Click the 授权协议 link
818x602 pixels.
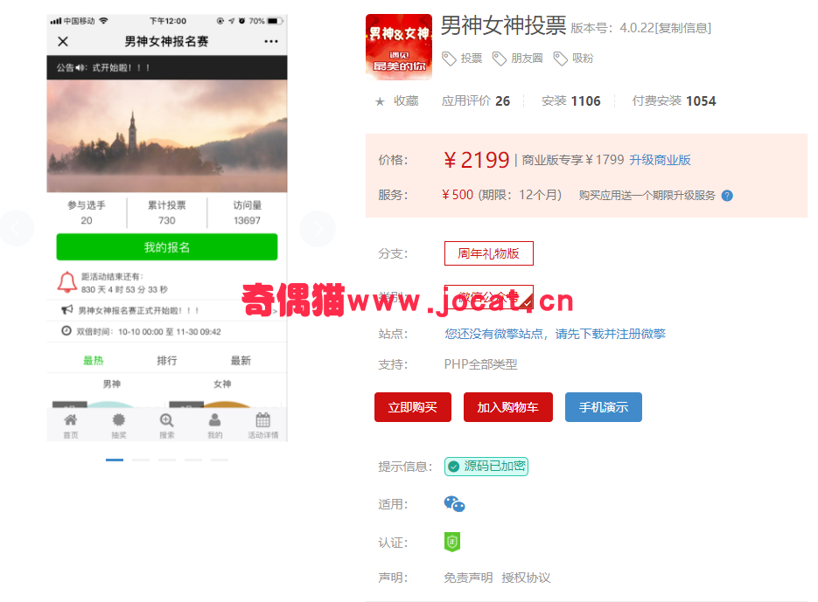tap(526, 578)
